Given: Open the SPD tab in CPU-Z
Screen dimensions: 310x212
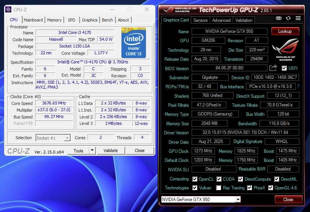Looking at the screenshot, I should point(71,20).
